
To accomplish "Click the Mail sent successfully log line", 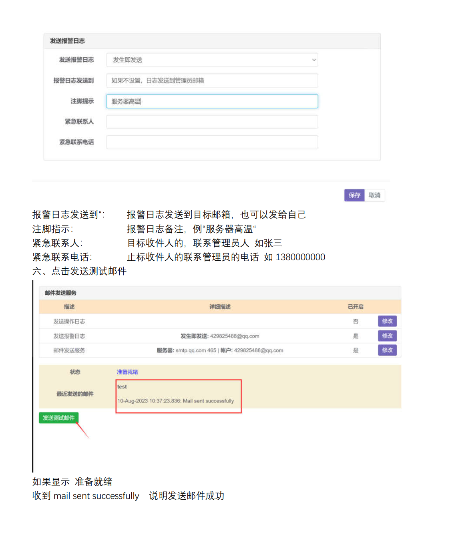I will pos(176,401).
